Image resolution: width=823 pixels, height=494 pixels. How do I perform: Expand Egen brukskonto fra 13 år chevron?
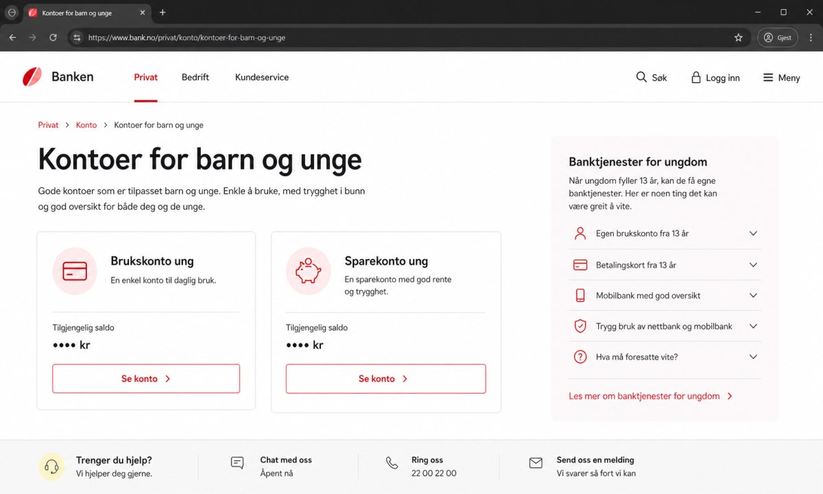(753, 233)
